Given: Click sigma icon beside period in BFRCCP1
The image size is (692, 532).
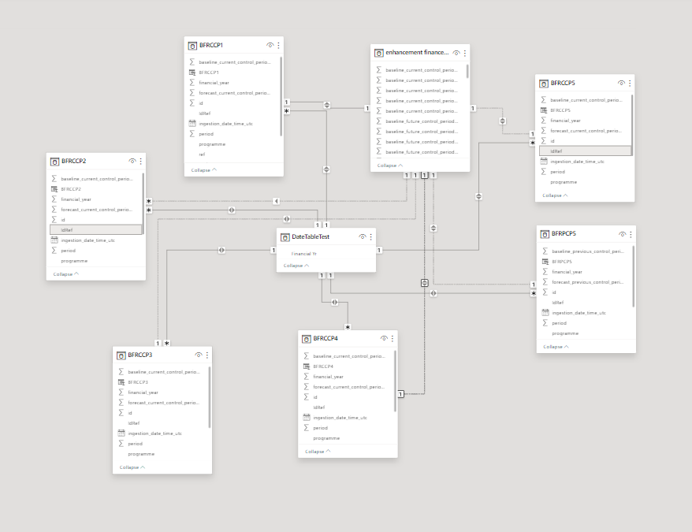Looking at the screenshot, I should coord(192,134).
